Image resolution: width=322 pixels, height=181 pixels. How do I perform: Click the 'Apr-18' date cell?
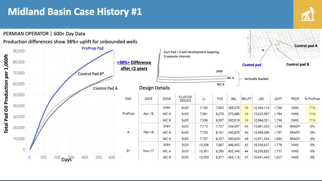(x=149, y=114)
